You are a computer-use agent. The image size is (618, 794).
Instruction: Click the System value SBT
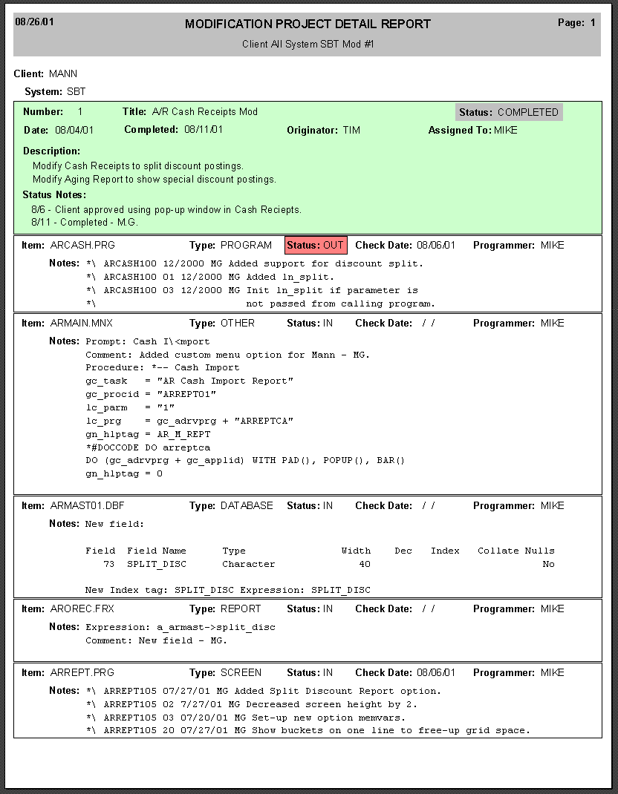click(x=77, y=92)
